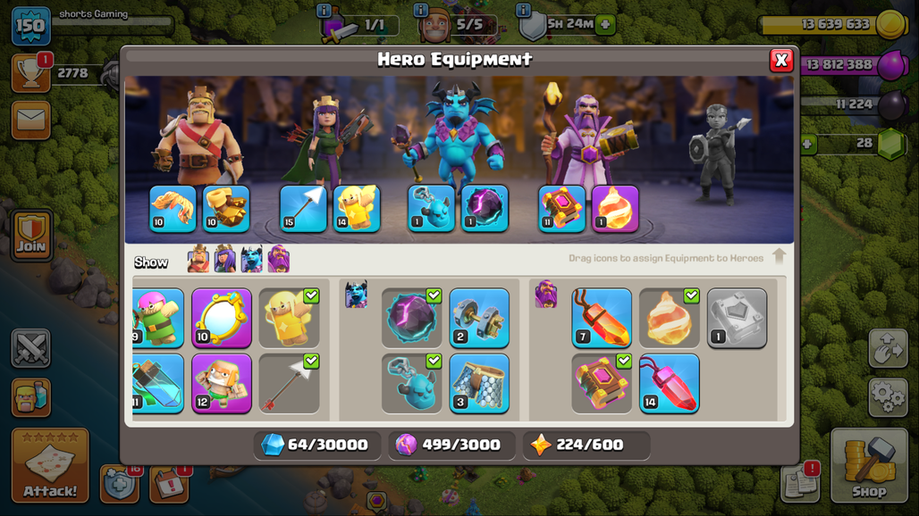Add gems with the green plus
Image resolution: width=919 pixels, height=516 pixels.
point(808,144)
